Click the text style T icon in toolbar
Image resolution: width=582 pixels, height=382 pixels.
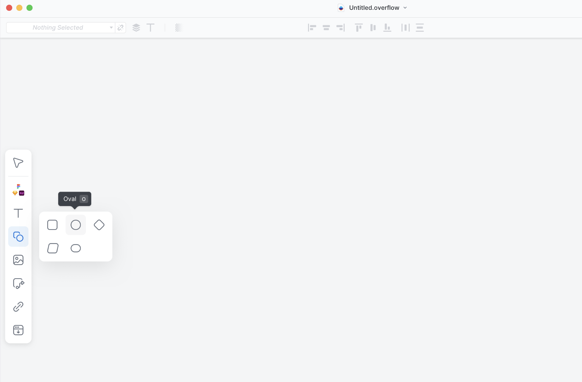(150, 28)
